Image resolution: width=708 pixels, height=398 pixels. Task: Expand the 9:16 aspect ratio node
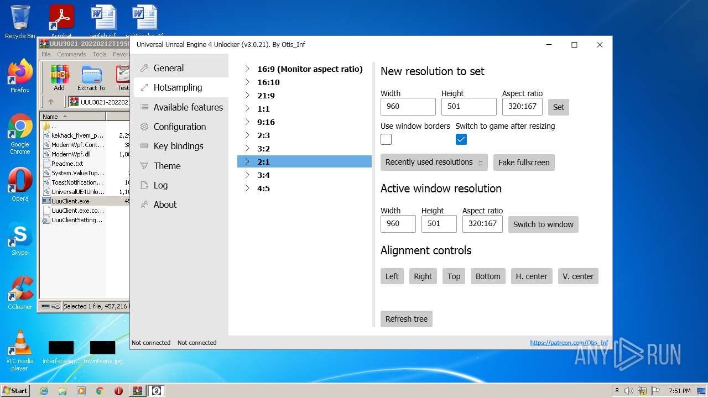click(247, 122)
